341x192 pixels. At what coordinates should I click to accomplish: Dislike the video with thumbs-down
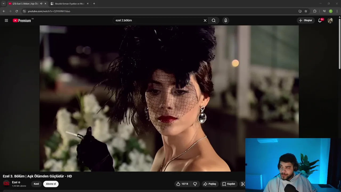(x=195, y=184)
